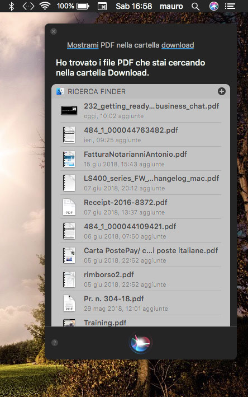Screen dimensions: 248x397
Task: Open the Wi-Fi status menu
Action: tap(45, 6)
